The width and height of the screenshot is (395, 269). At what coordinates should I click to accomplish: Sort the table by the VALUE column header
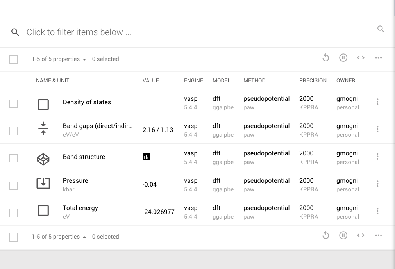[151, 80]
